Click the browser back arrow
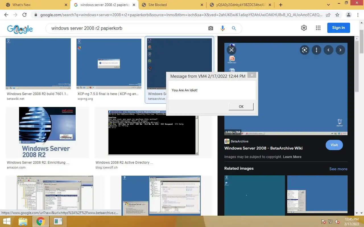 point(6,15)
